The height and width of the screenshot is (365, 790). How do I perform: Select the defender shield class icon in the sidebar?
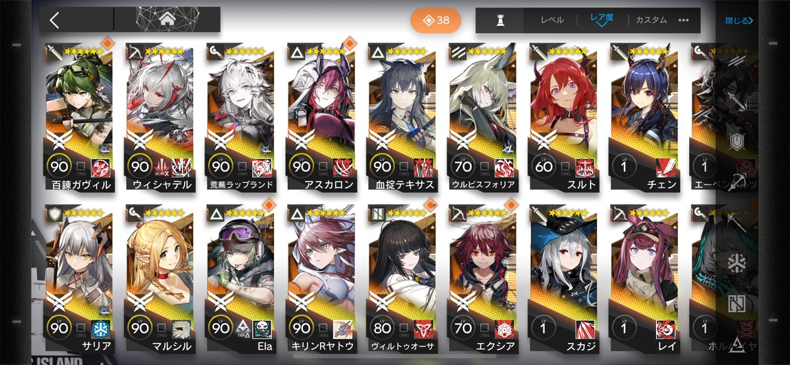tap(738, 142)
